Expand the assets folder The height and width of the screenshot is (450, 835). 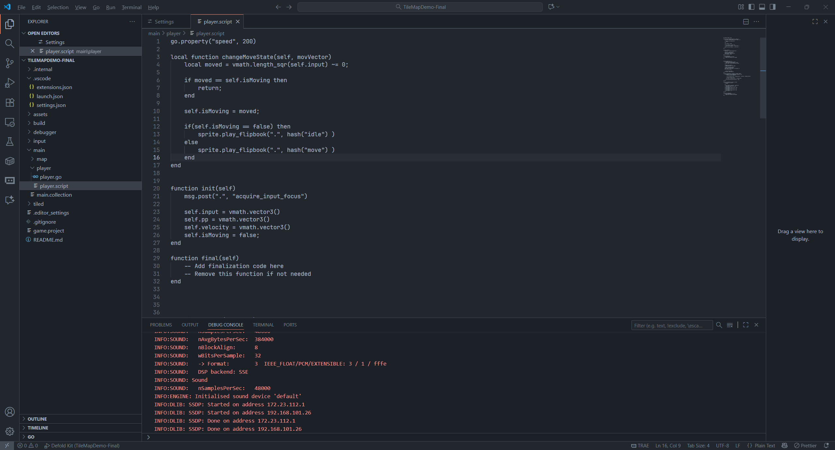[x=40, y=114]
